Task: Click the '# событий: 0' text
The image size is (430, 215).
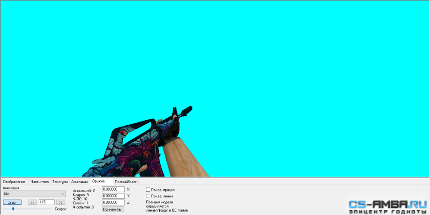Action: (x=84, y=207)
